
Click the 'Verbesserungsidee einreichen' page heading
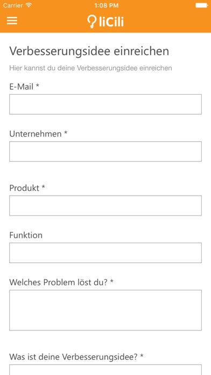pyautogui.click(x=89, y=51)
